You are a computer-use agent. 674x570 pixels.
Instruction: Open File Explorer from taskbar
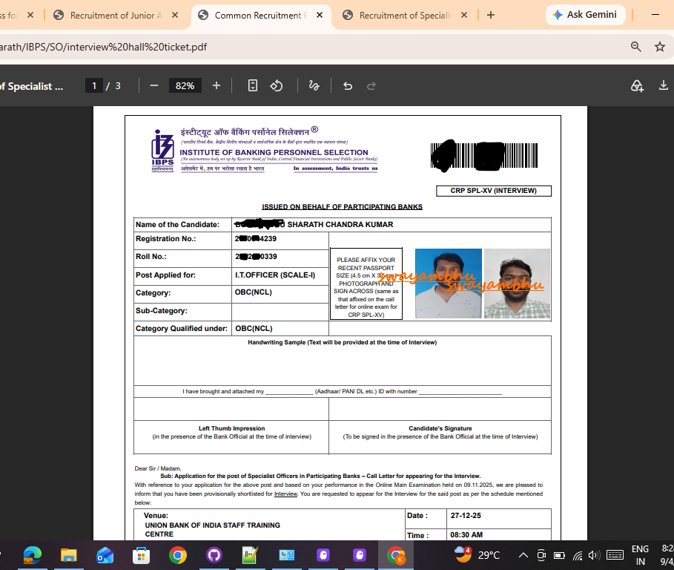point(68,555)
